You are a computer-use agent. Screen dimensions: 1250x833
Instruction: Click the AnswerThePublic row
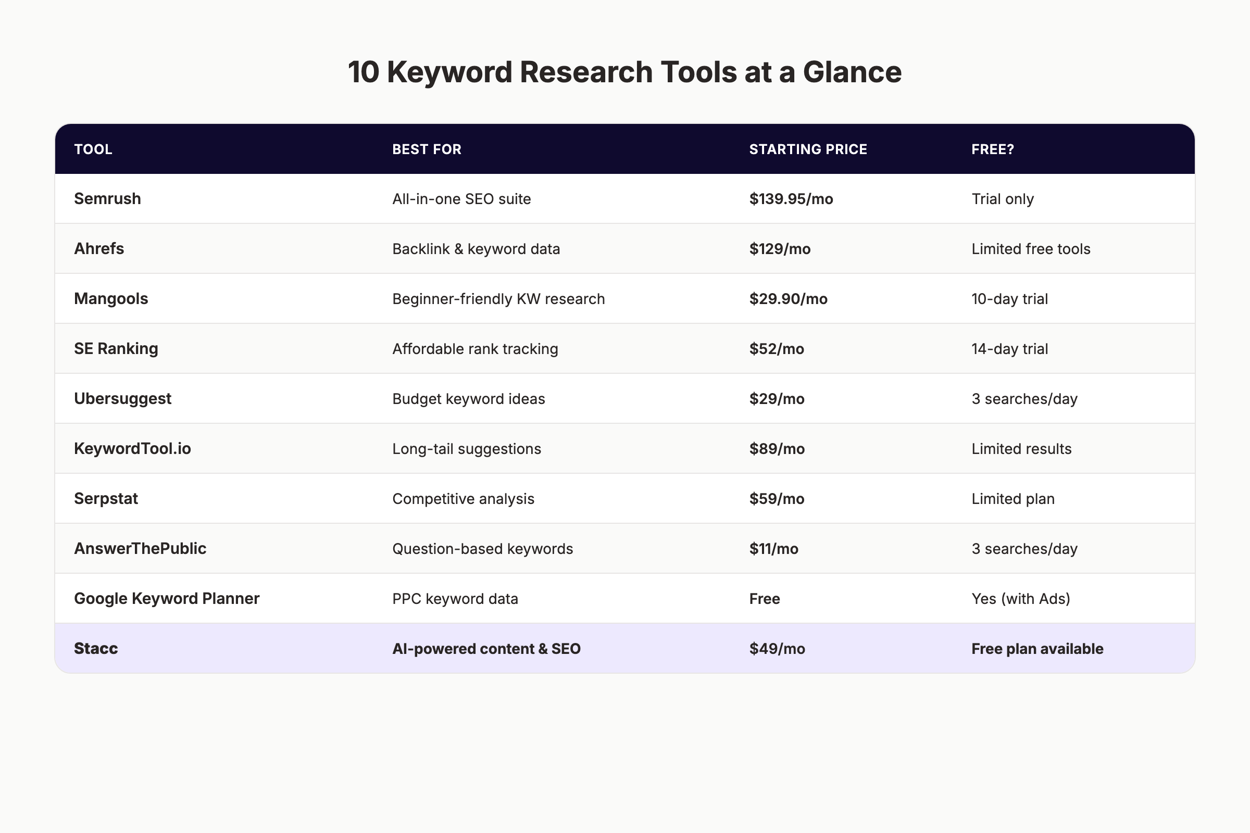(x=140, y=548)
